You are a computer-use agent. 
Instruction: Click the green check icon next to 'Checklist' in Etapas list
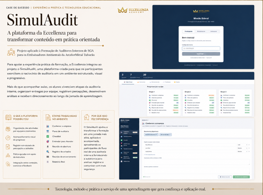pyautogui.click(x=48, y=136)
